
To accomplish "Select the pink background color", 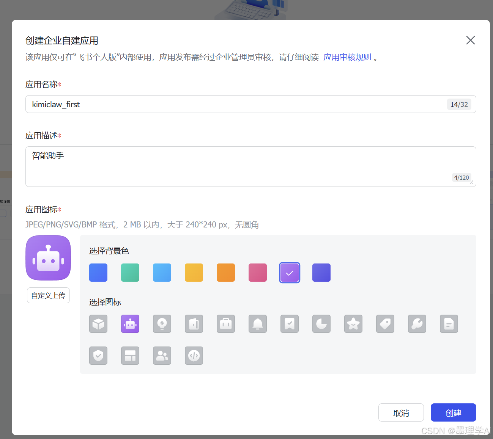I will click(x=258, y=273).
